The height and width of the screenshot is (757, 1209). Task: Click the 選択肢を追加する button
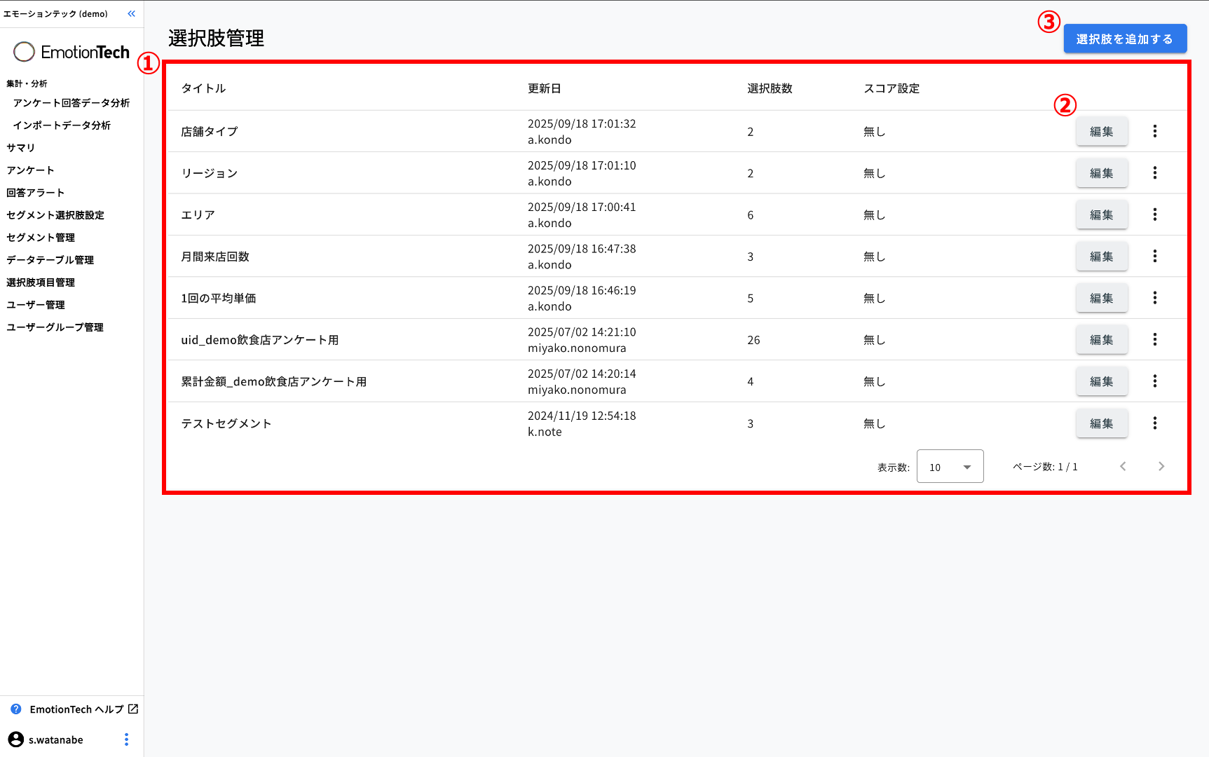[1124, 39]
